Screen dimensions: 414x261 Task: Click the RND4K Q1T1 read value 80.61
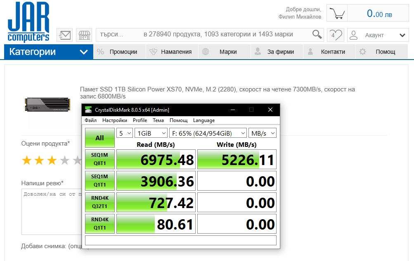coord(156,224)
